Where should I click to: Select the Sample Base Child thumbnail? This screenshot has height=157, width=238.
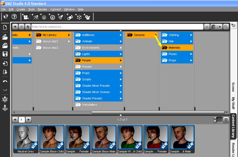(52, 139)
